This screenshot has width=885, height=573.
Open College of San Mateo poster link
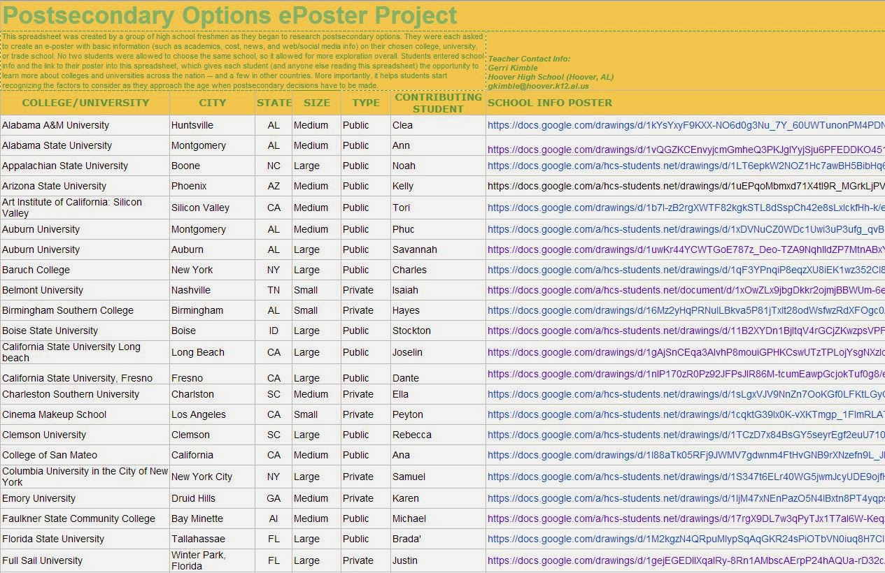coord(686,455)
